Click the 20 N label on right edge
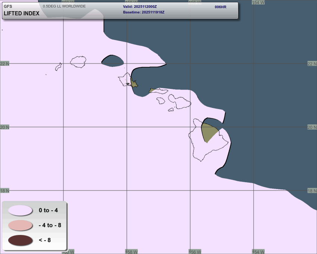317x254 pixels. tap(312, 127)
